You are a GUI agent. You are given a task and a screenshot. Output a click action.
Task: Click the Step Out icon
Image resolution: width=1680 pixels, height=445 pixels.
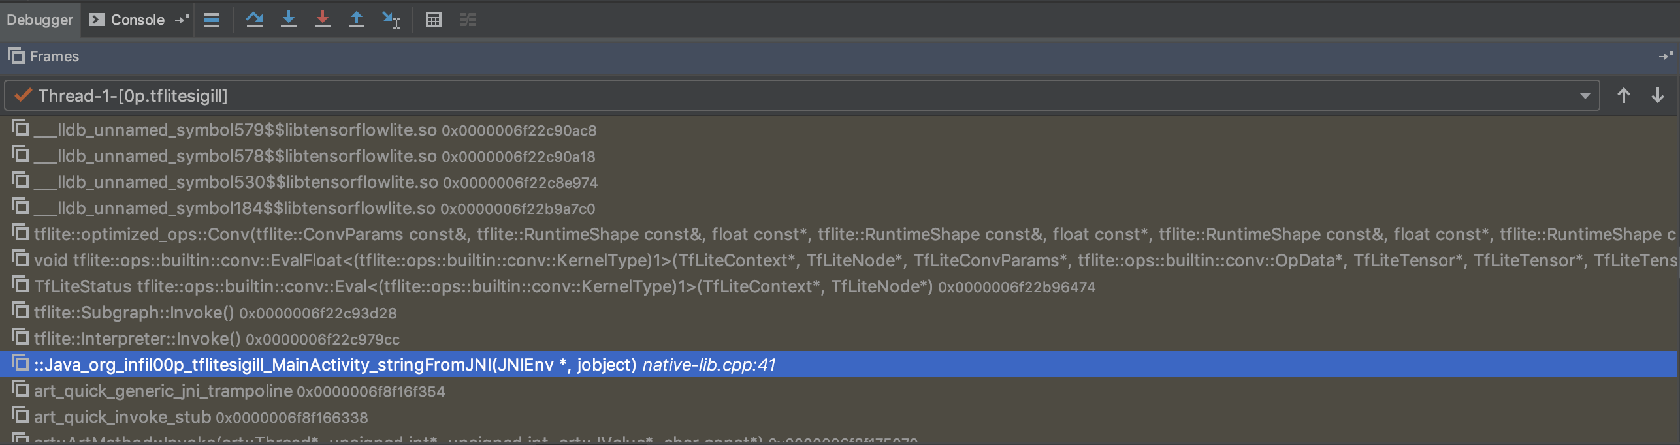357,20
